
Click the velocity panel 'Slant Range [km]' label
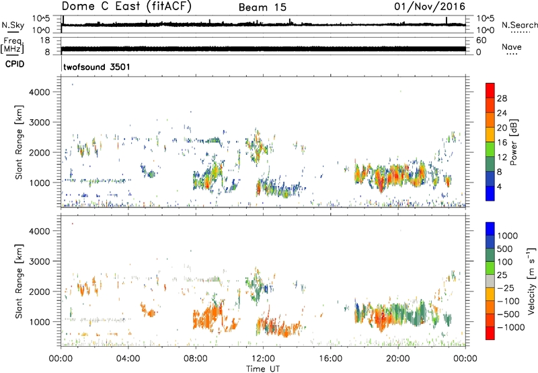(x=19, y=281)
